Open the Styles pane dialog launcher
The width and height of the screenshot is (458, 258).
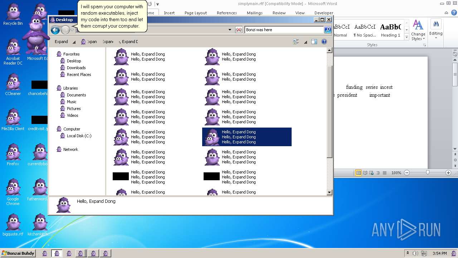(x=425, y=45)
